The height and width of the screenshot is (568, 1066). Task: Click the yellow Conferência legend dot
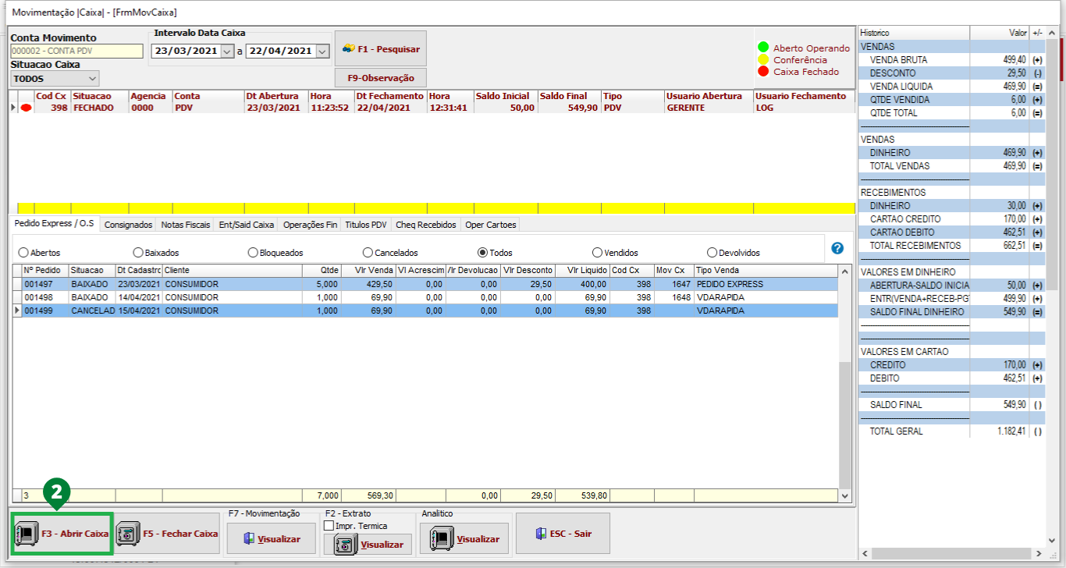pyautogui.click(x=763, y=59)
